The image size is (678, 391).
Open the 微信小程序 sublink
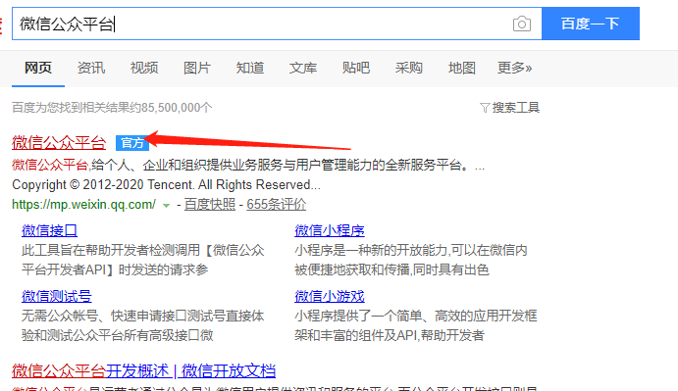[330, 230]
